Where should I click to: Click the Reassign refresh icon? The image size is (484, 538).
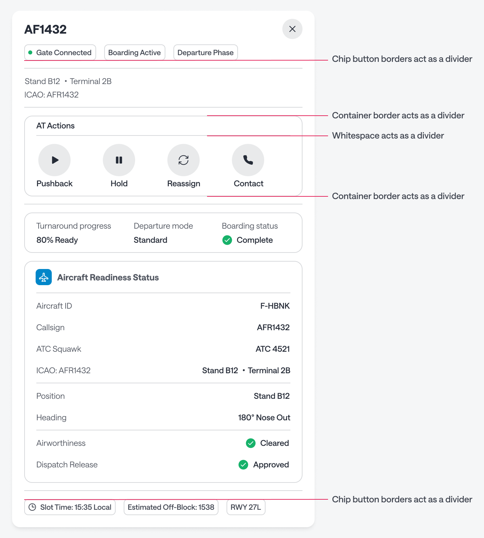(x=184, y=160)
